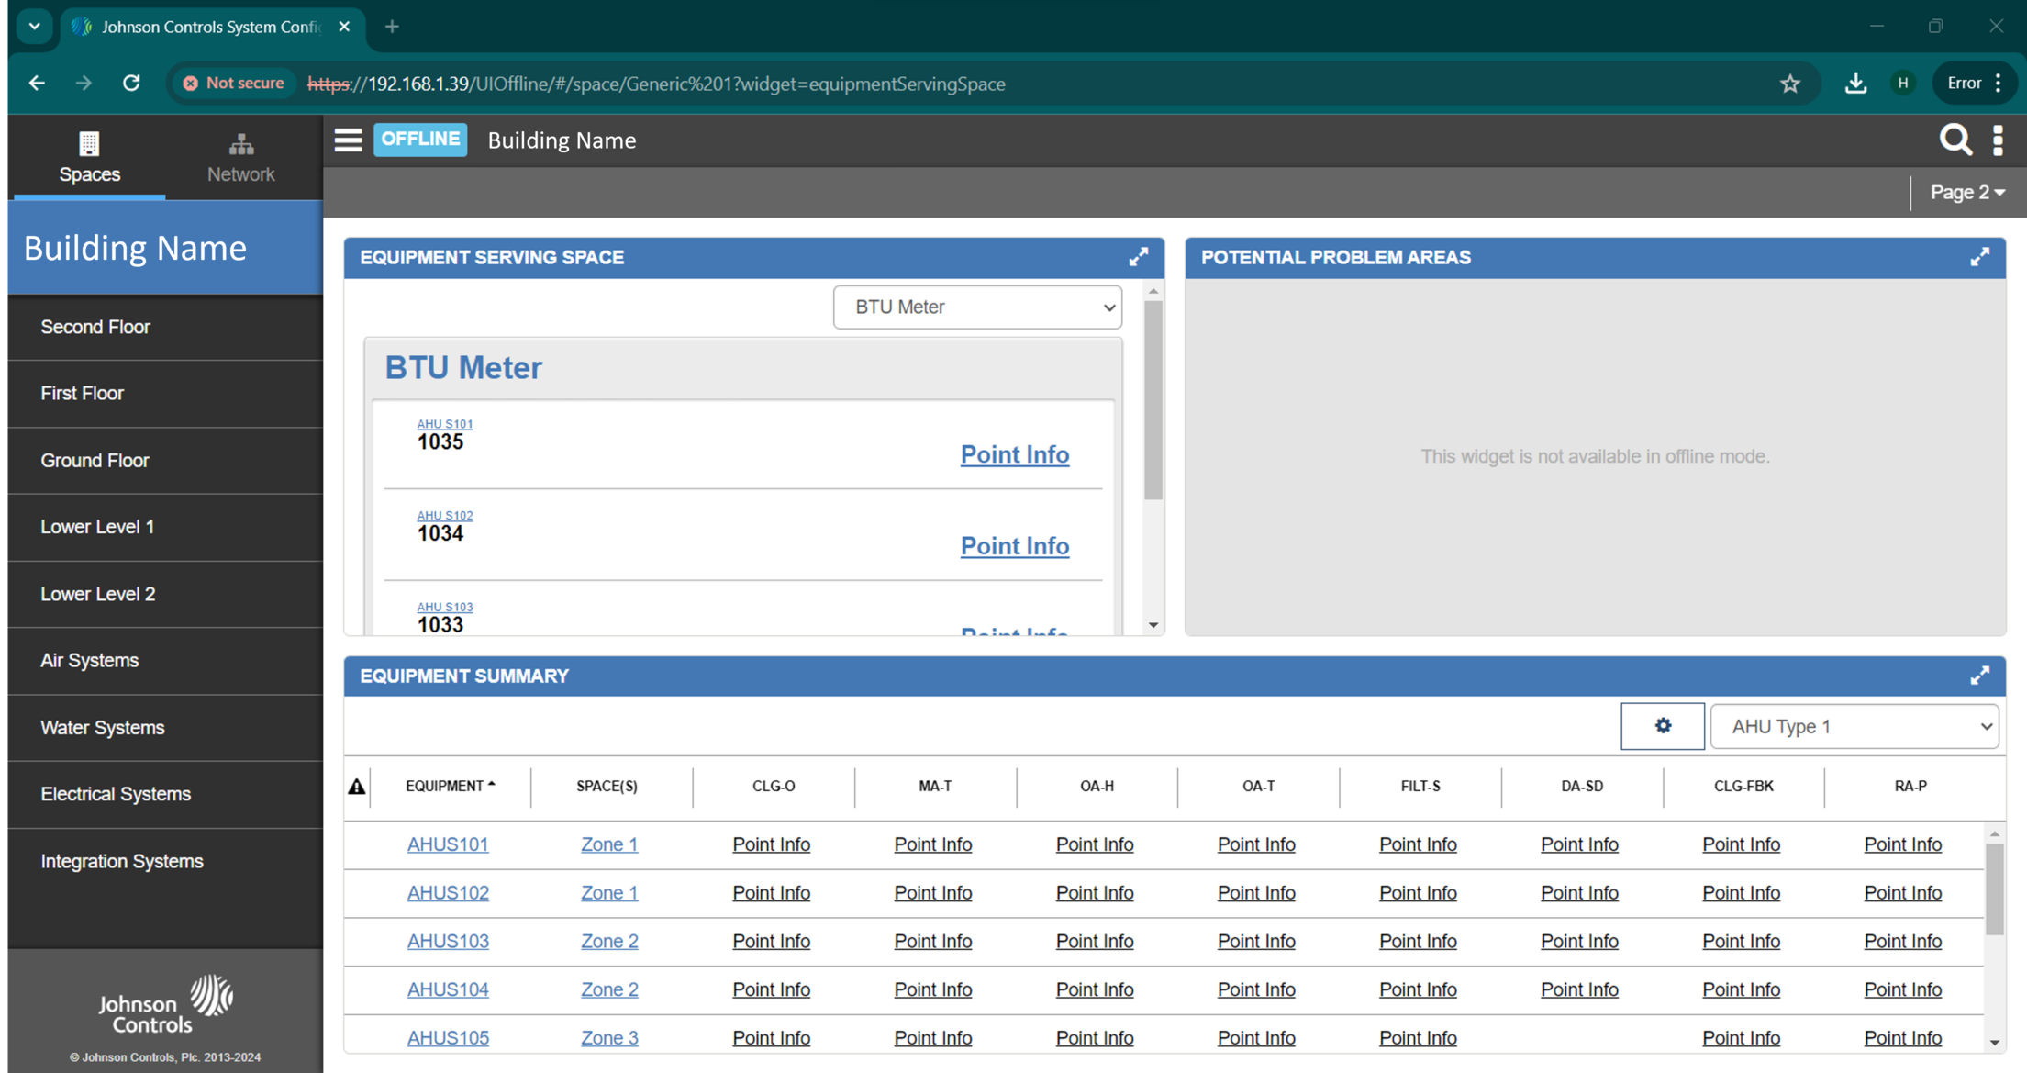Screen dimensions: 2027x1073
Task: Open the hamburger navigation menu
Action: [x=348, y=140]
